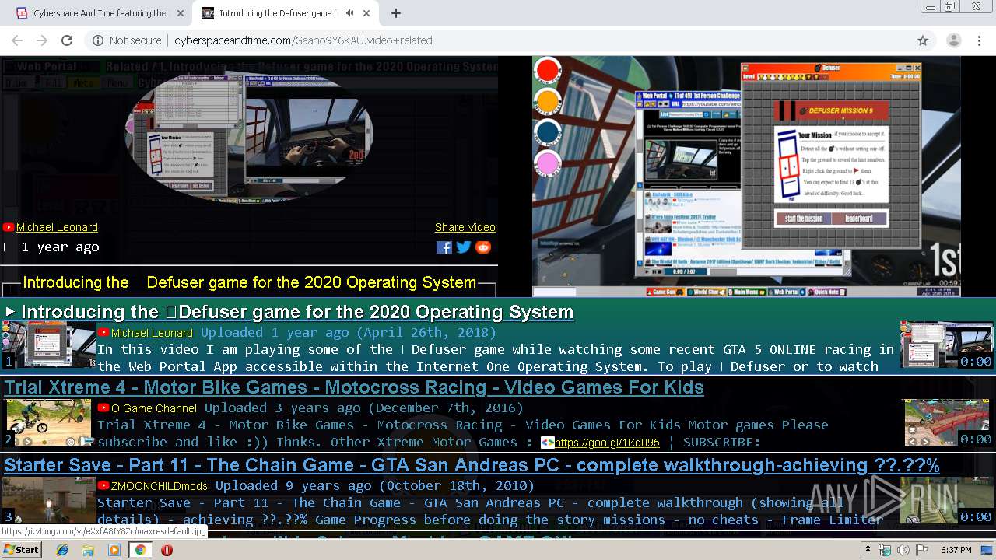The width and height of the screenshot is (996, 560).
Task: Switch to the Cyberspace And Time tab
Action: click(100, 13)
